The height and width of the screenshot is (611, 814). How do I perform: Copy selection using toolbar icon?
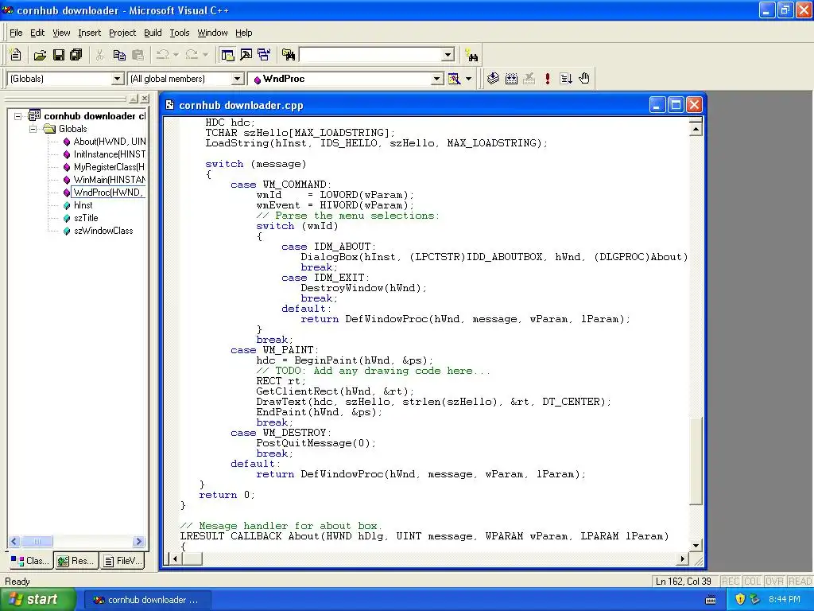tap(119, 55)
